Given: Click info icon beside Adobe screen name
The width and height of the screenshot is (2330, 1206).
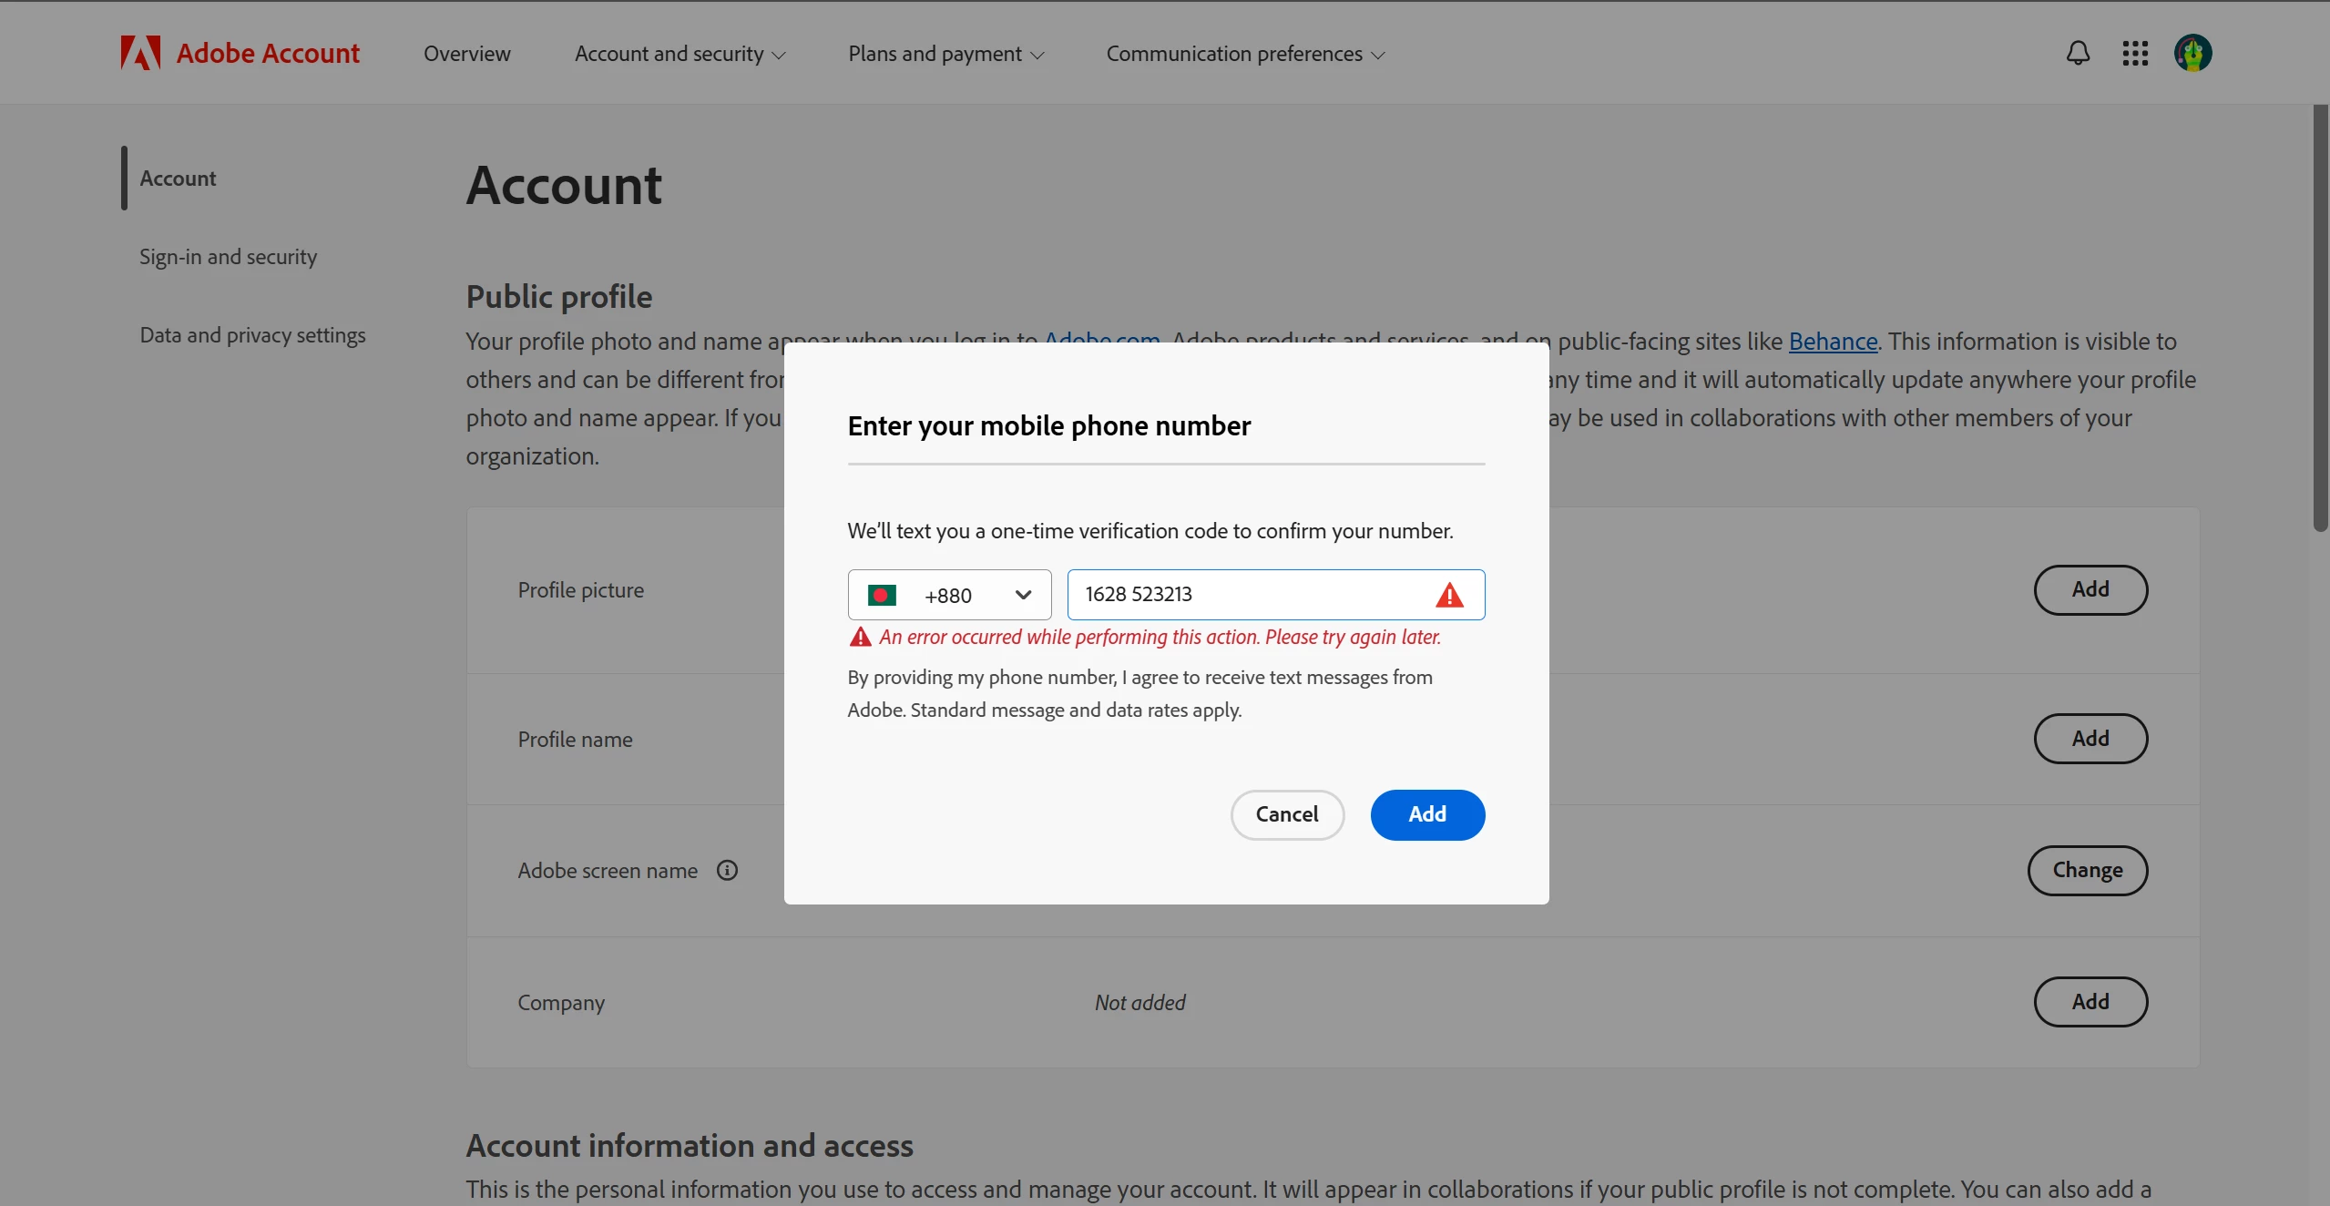Looking at the screenshot, I should [x=727, y=870].
